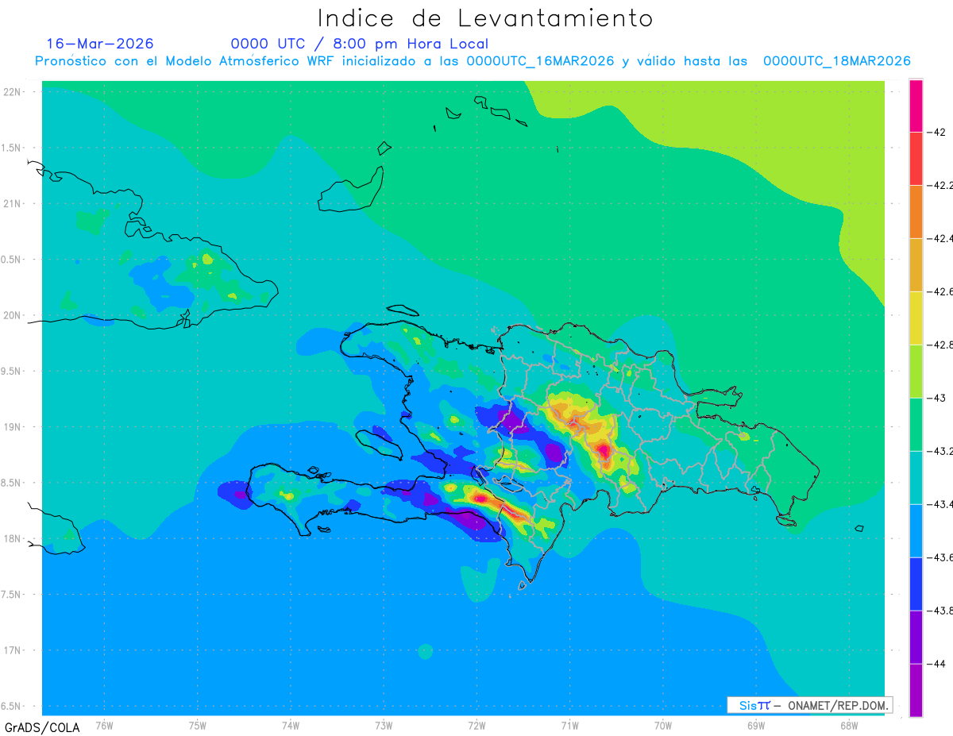
Task: Select the date '16-Mar-2026'
Action: coord(100,44)
